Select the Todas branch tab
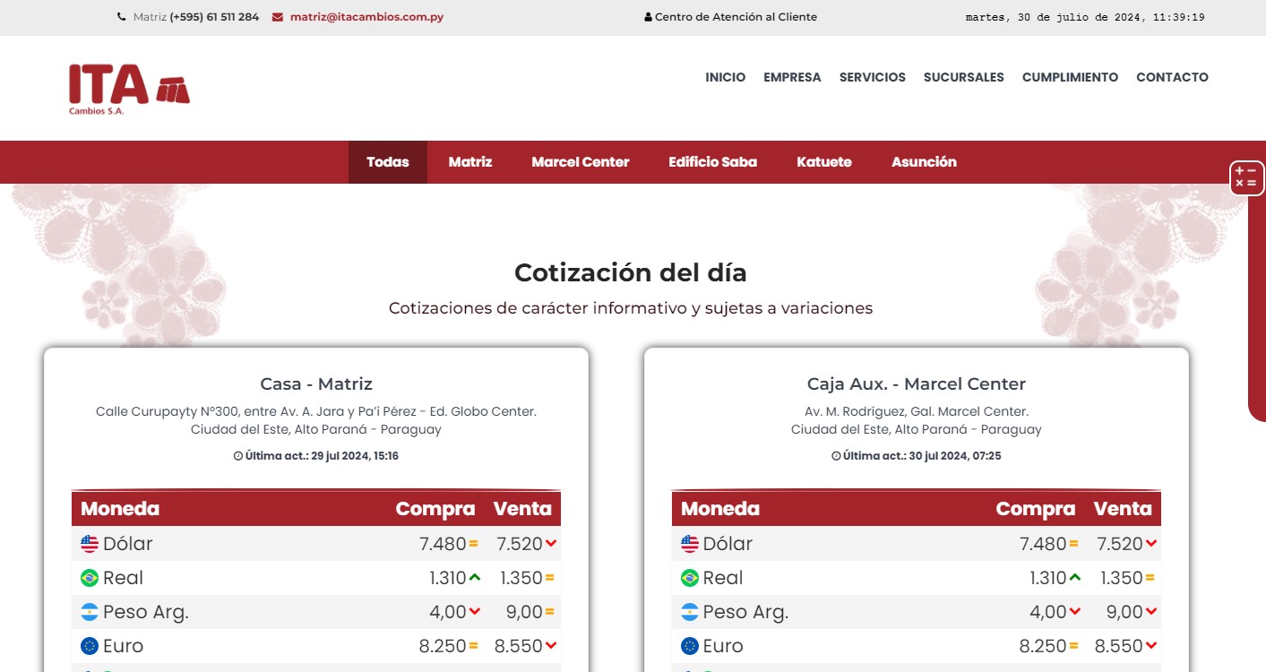The width and height of the screenshot is (1266, 672). [x=388, y=162]
